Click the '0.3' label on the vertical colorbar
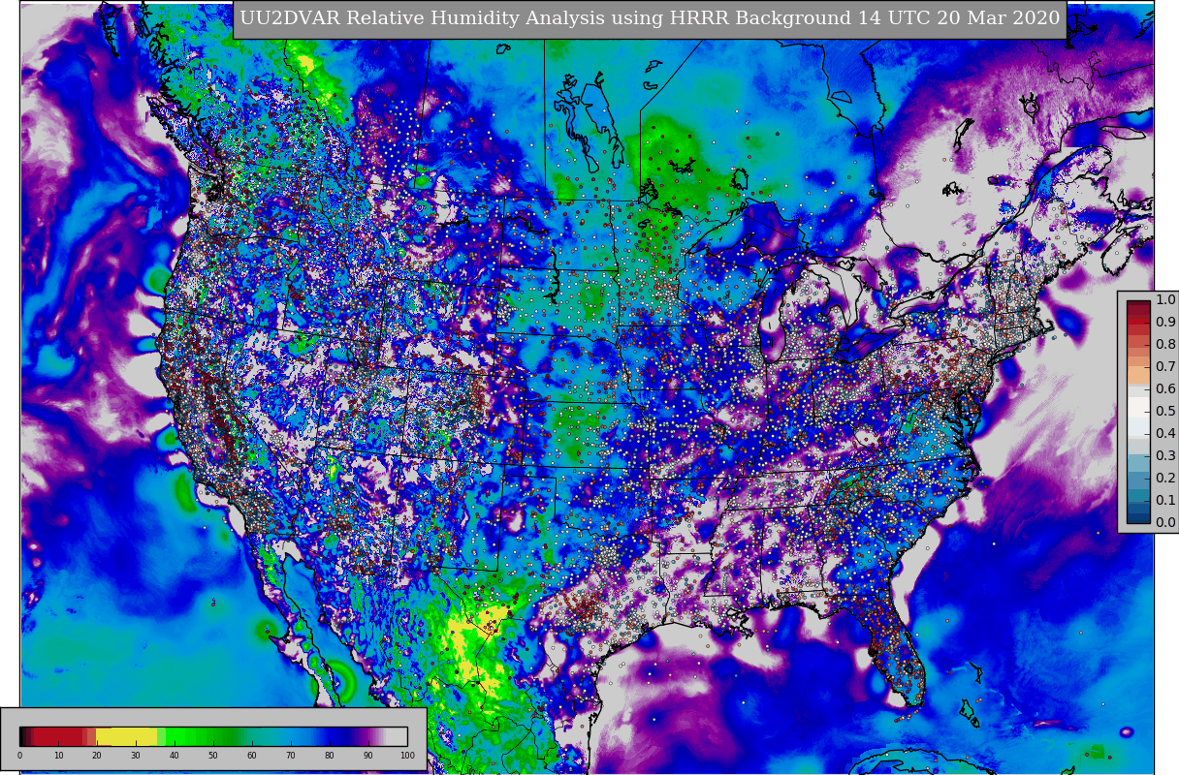The width and height of the screenshot is (1179, 775). (x=1165, y=456)
